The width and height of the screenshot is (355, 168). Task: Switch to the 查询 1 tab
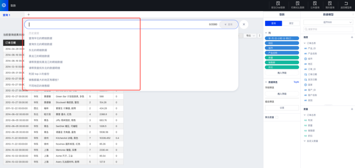[6, 15]
